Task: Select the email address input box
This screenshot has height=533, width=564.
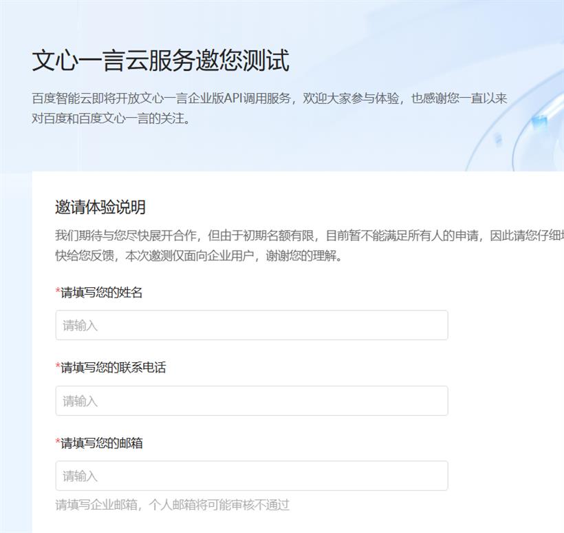Action: [x=252, y=476]
